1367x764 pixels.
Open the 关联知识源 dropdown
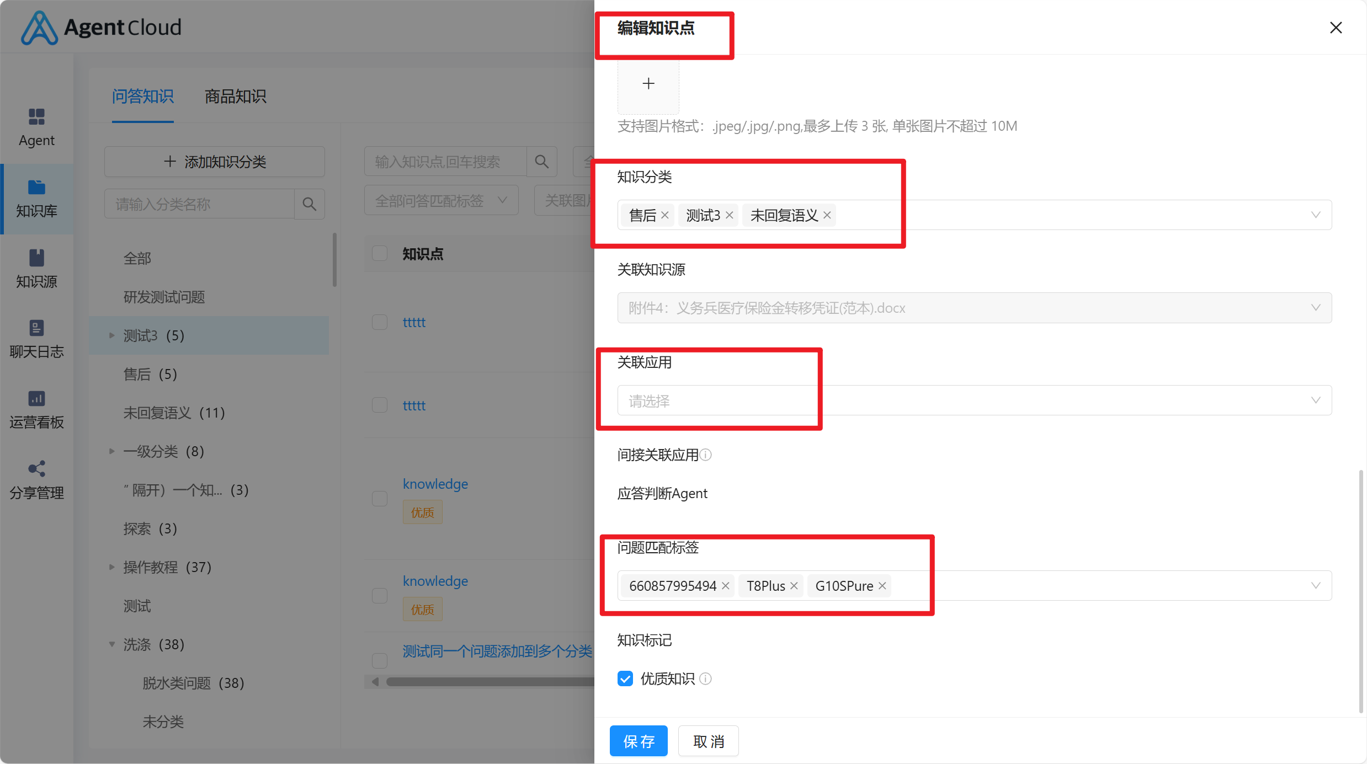coord(974,308)
